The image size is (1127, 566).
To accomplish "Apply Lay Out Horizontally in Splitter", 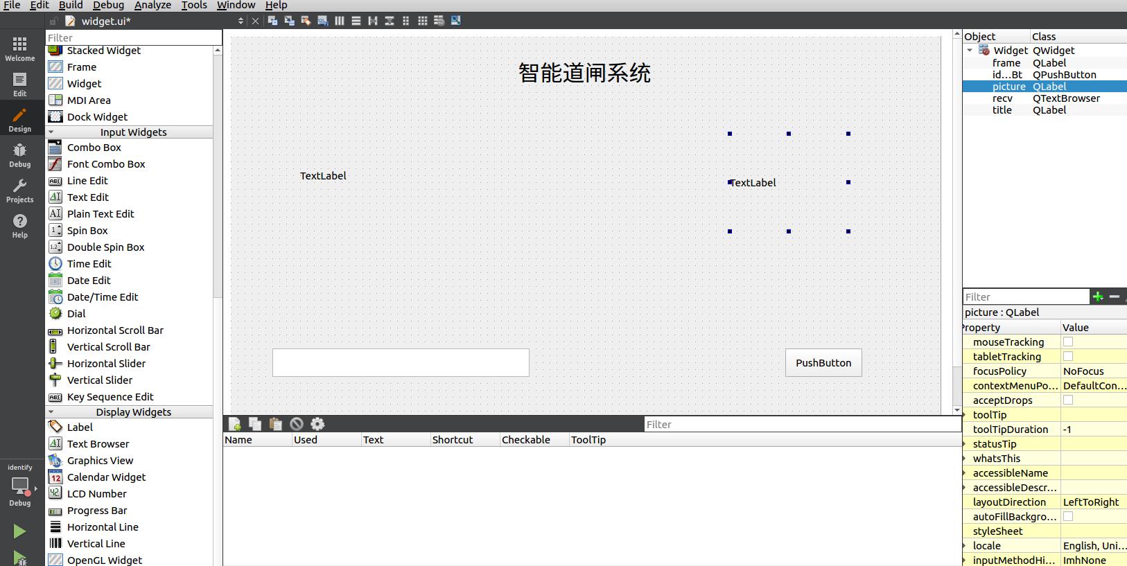I will pos(373,21).
